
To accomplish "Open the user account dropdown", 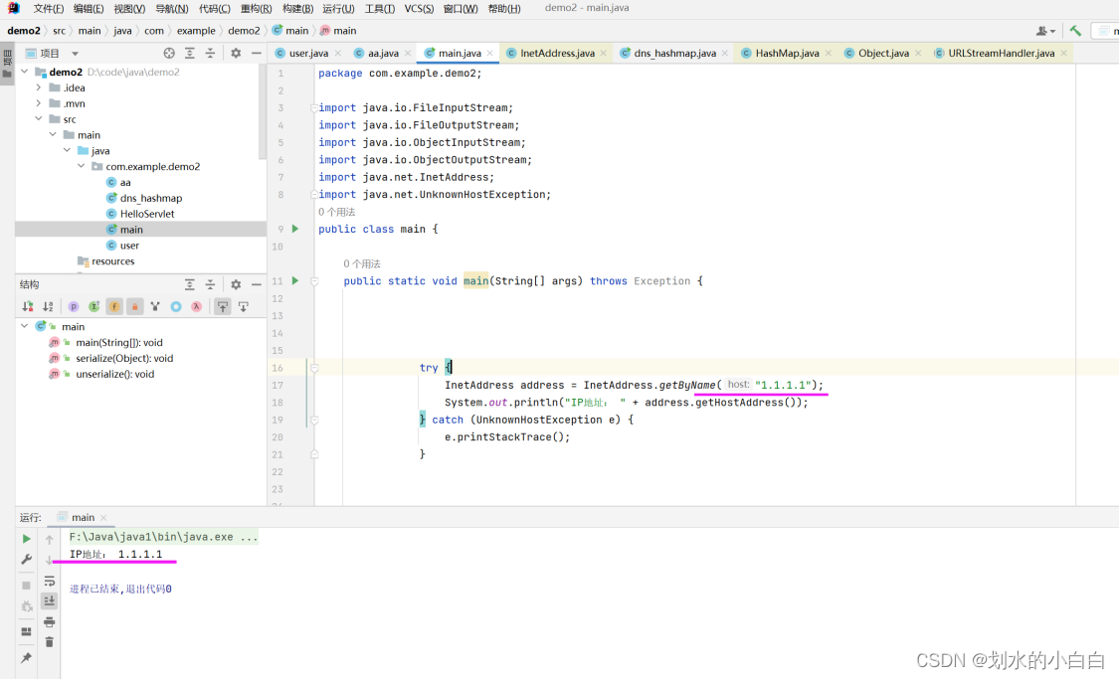I will point(1045,31).
